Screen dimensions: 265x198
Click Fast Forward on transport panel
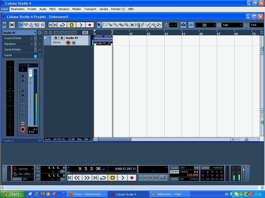(x=87, y=178)
